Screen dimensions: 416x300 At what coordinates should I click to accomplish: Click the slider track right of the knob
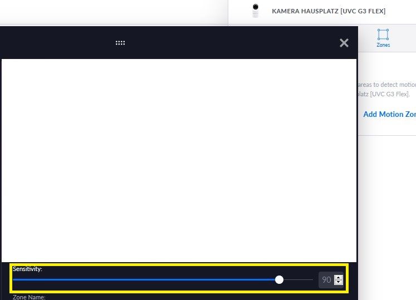click(x=298, y=279)
